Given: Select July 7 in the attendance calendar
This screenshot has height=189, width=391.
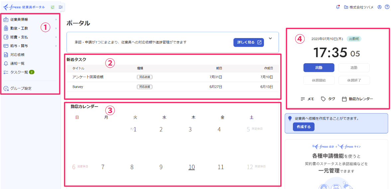Looking at the screenshot, I should 103,167.
